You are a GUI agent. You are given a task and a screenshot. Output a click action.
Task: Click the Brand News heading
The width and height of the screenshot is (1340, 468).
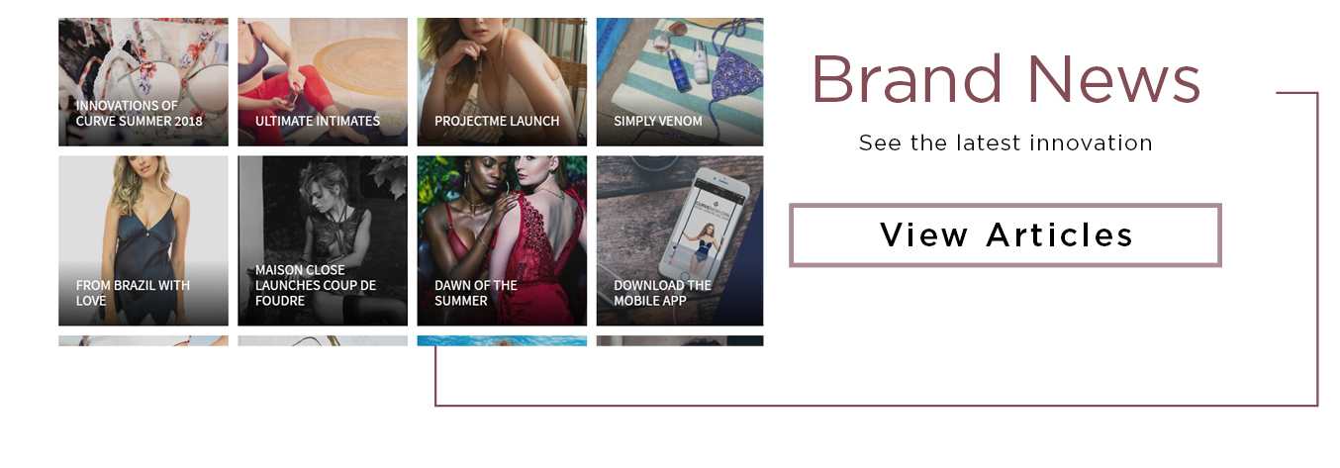pos(1005,79)
